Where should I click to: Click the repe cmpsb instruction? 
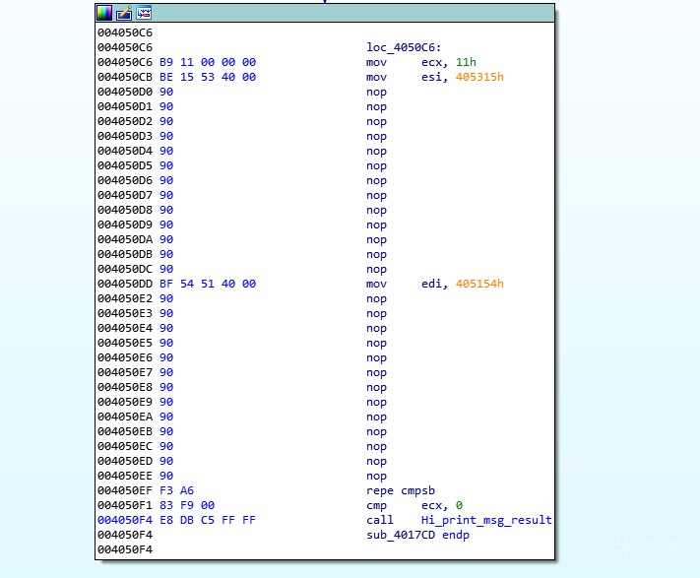pos(401,490)
